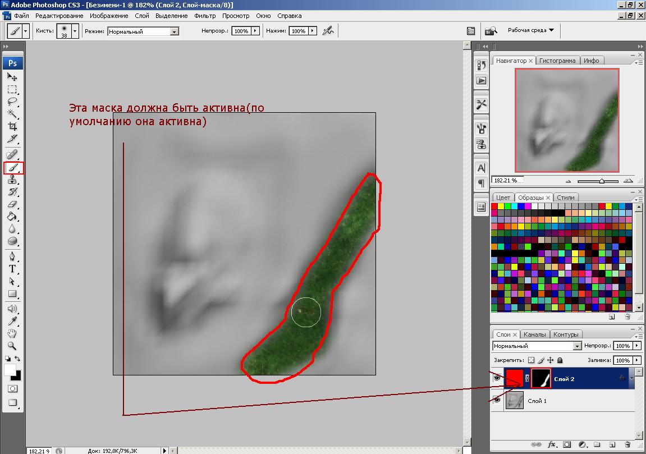Toggle visibility of Слой 1
Image resolution: width=646 pixels, height=454 pixels.
coord(497,401)
